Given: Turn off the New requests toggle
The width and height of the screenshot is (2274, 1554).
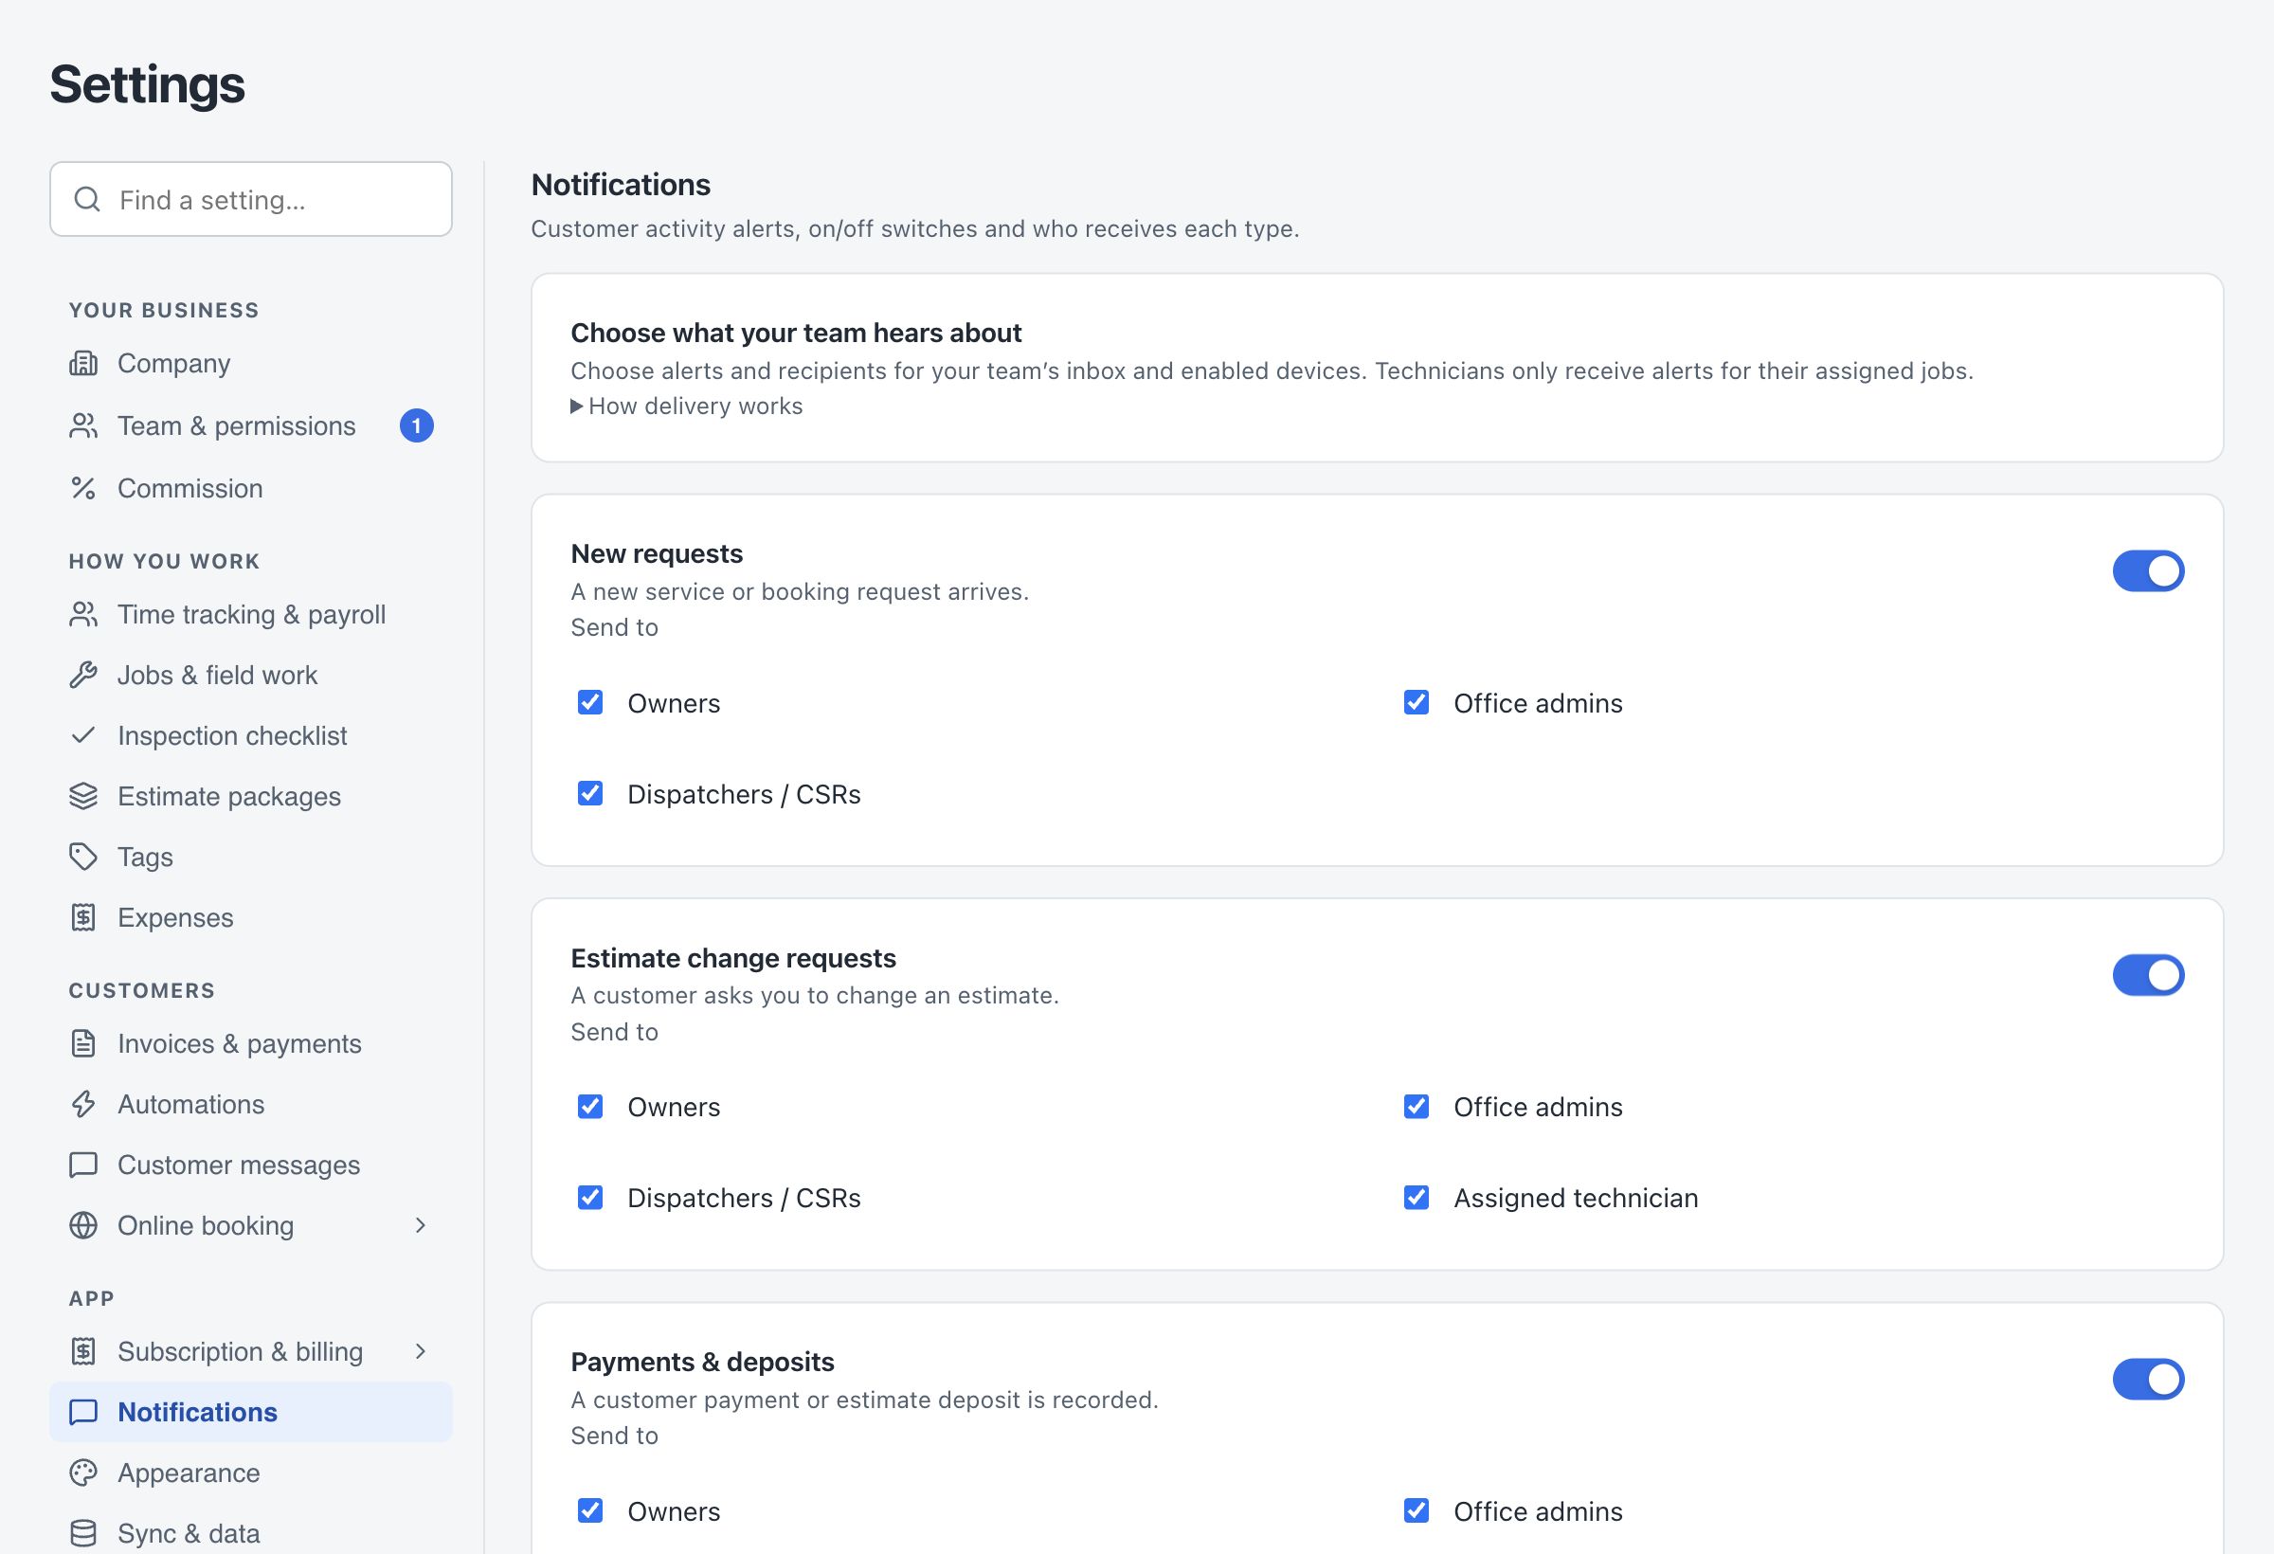Looking at the screenshot, I should pyautogui.click(x=2148, y=571).
